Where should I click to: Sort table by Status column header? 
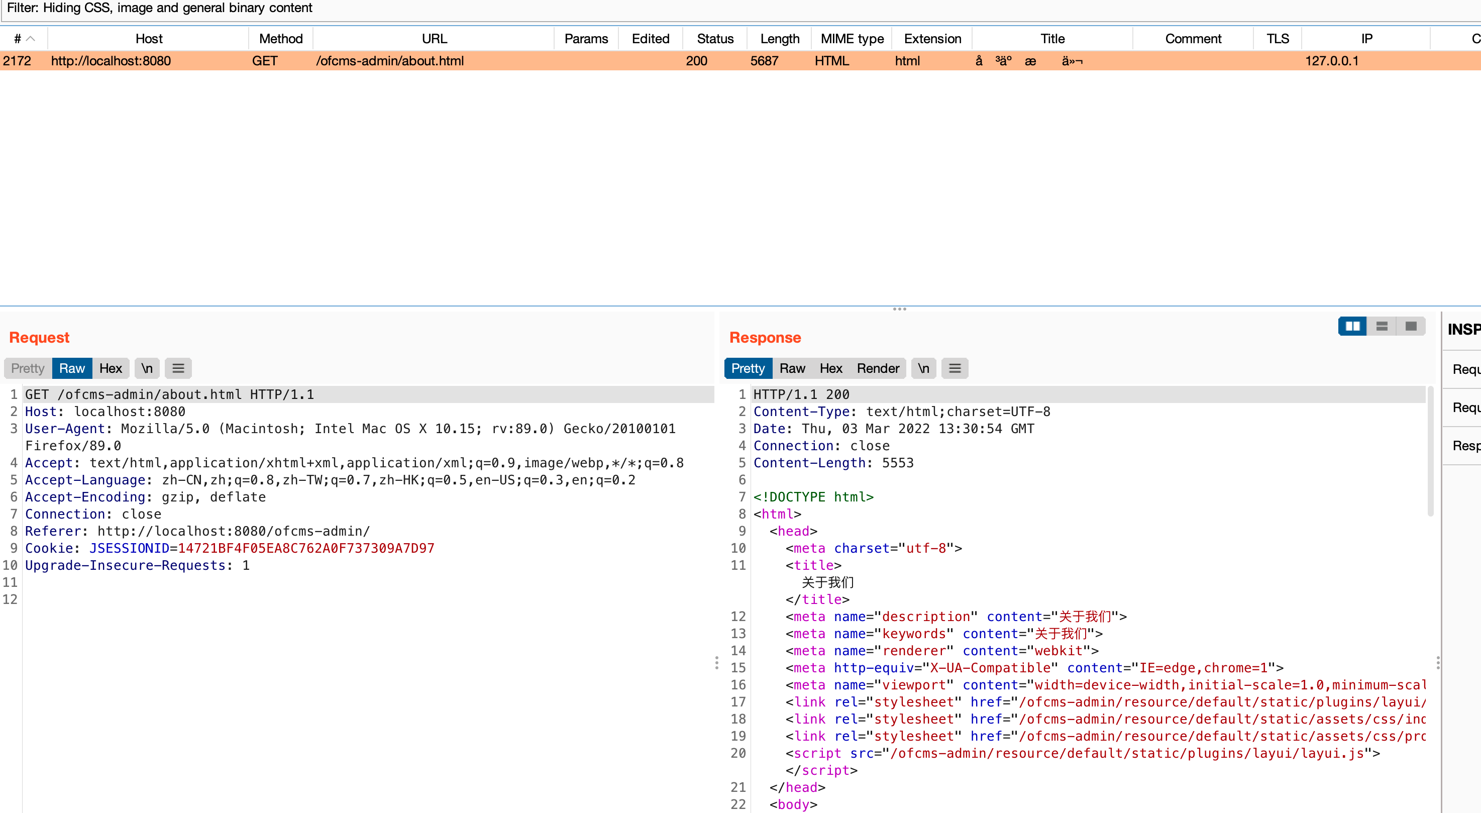coord(715,39)
